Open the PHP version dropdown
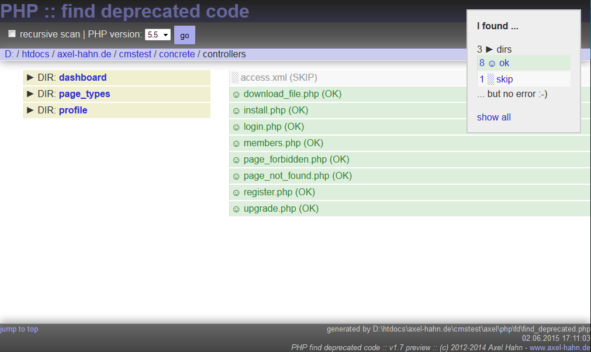 tap(158, 34)
